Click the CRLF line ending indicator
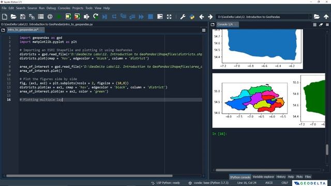The image size is (331, 186). click(285, 183)
